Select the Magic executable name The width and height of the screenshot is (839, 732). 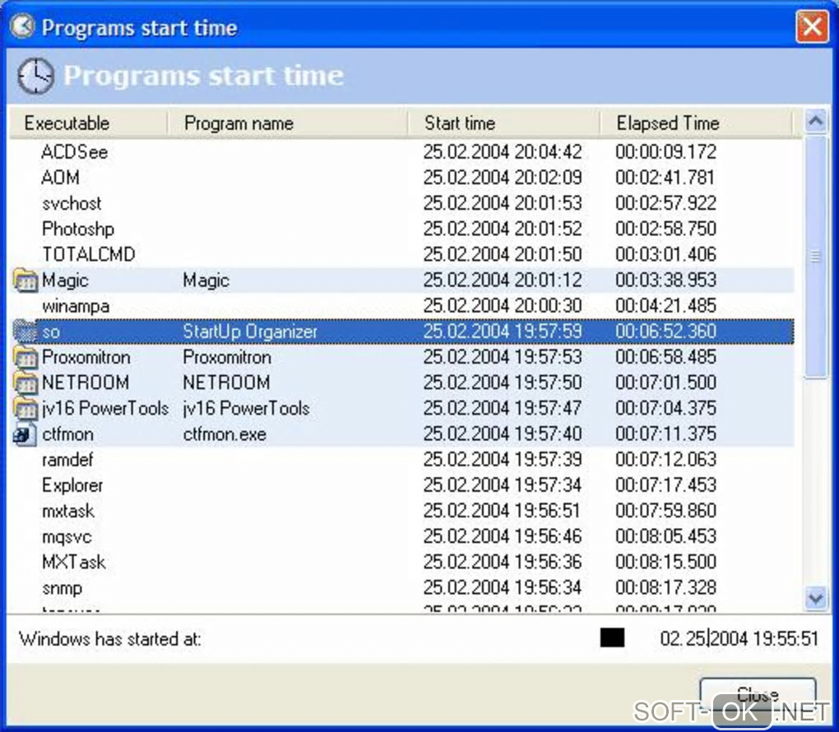tap(65, 280)
